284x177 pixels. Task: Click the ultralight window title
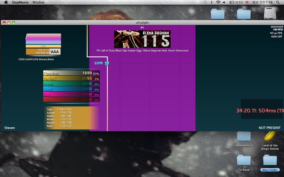(142, 22)
